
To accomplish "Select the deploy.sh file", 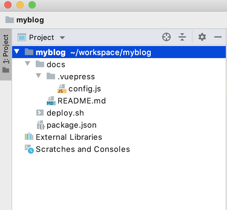I will pyautogui.click(x=119, y=113).
